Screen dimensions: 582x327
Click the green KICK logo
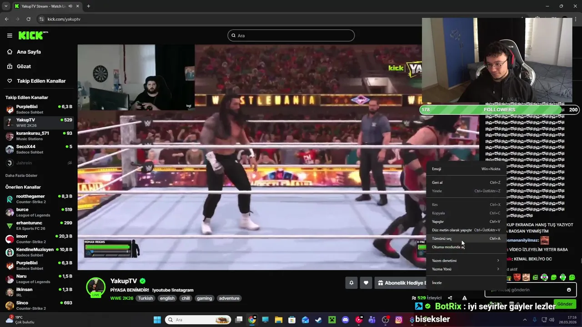point(33,35)
